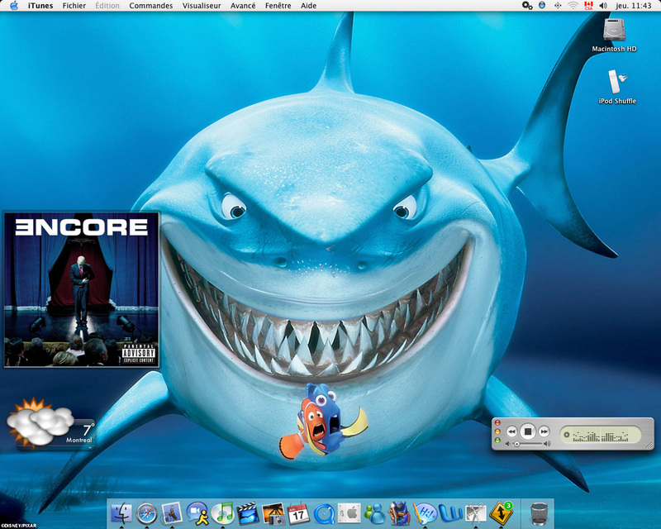Screen dimensions: 661x529
Task: Open the Fenêtre menu
Action: coord(278,6)
